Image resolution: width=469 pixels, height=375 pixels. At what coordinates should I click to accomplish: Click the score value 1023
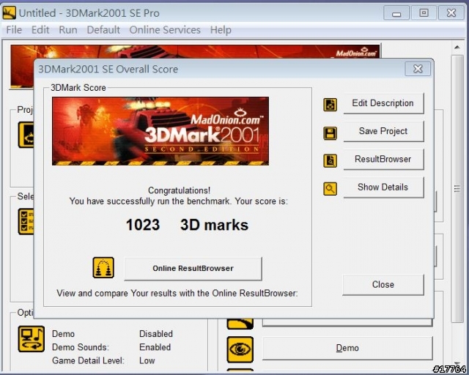point(143,225)
